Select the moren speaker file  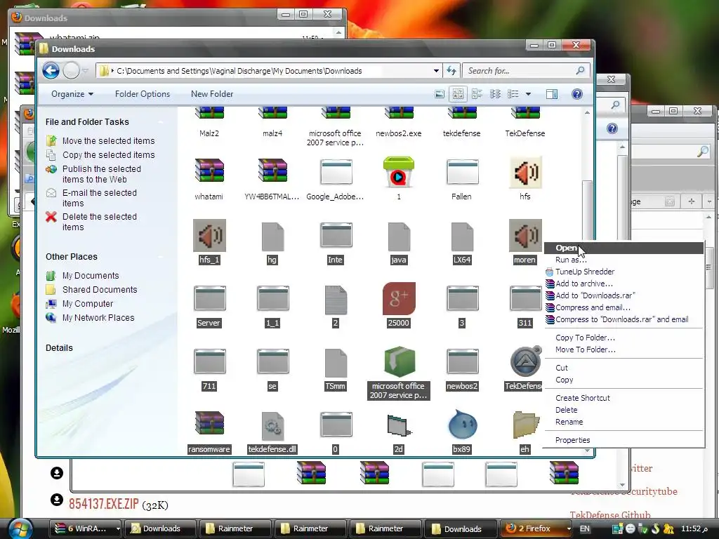525,235
